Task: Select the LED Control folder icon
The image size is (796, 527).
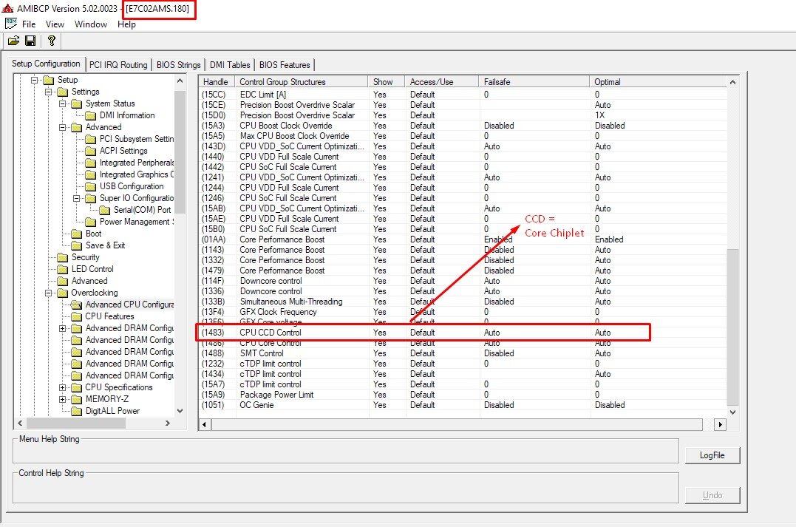Action: 62,269
